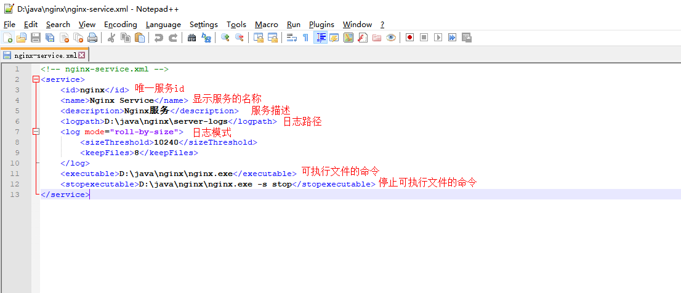
Task: Click the logpath value D:\java\nginx\server-logs
Action: click(166, 121)
